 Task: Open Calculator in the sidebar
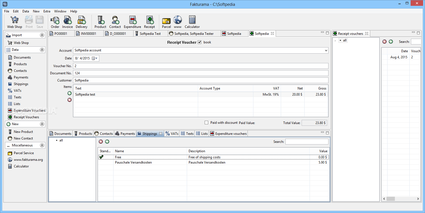[18, 166]
